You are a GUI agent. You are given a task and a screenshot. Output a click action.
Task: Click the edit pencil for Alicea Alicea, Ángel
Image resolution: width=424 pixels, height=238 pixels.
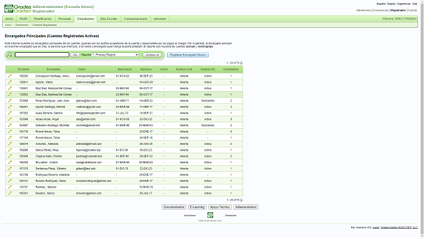pyautogui.click(x=10, y=119)
